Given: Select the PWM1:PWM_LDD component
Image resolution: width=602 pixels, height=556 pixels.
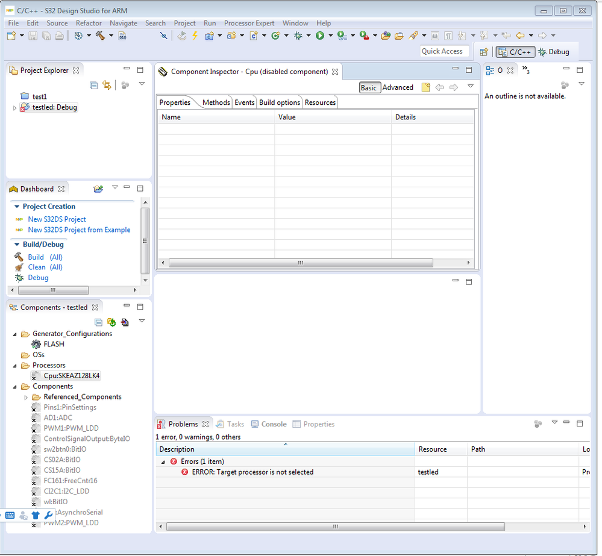Looking at the screenshot, I should click(71, 428).
